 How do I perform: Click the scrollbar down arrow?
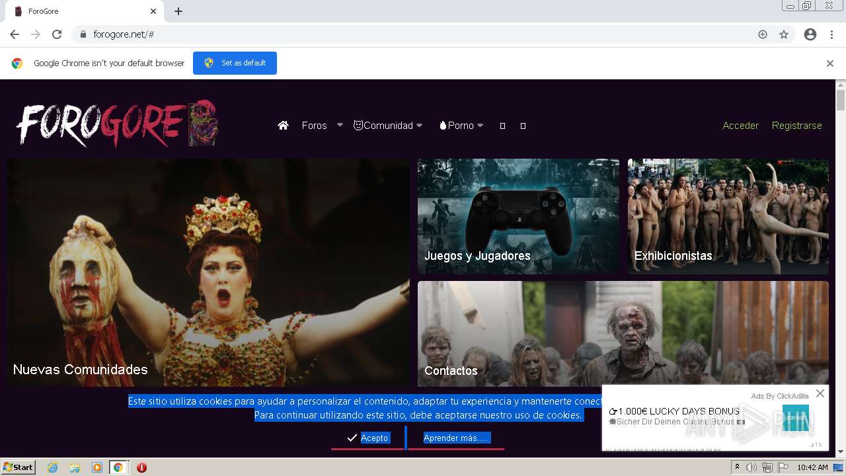coord(841,452)
